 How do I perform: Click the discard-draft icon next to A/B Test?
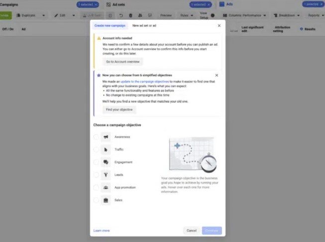coord(110,15)
